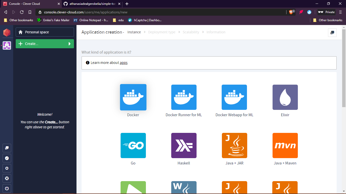This screenshot has height=194, width=346.
Task: Click the logout power icon
Action: (7, 188)
